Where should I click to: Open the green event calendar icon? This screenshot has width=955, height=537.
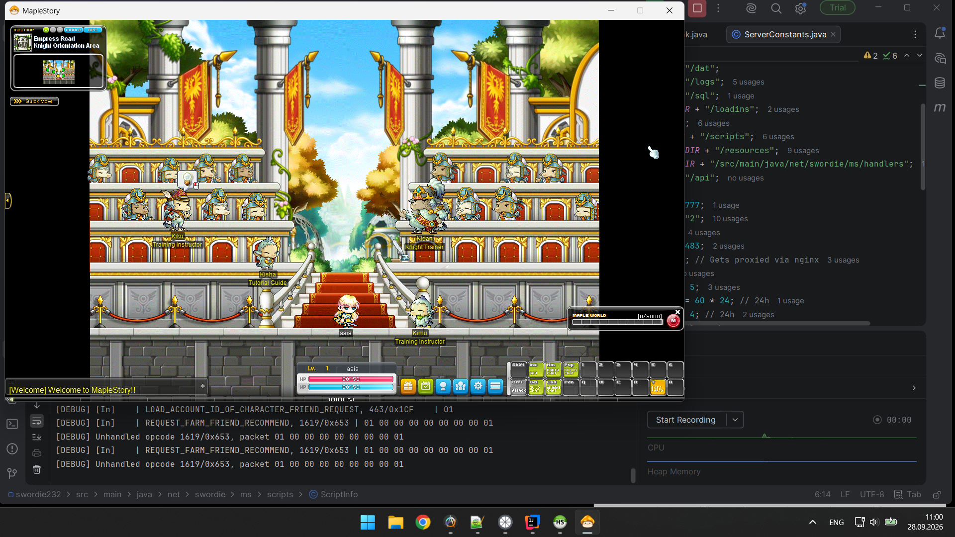426,386
